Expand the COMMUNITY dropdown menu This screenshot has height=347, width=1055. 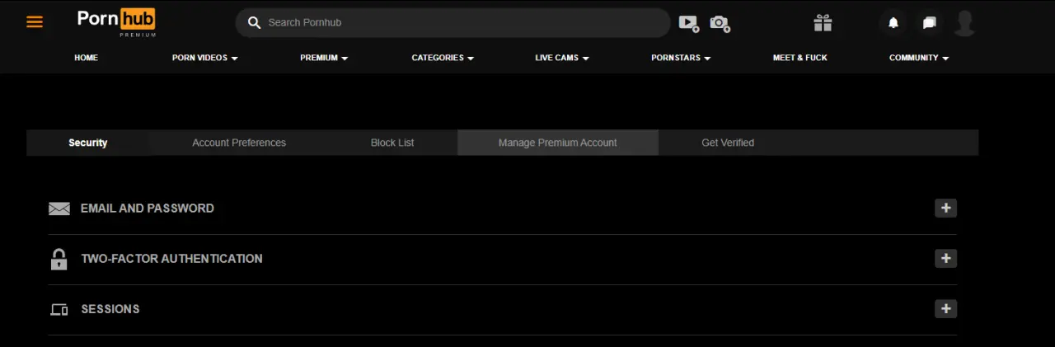(919, 58)
